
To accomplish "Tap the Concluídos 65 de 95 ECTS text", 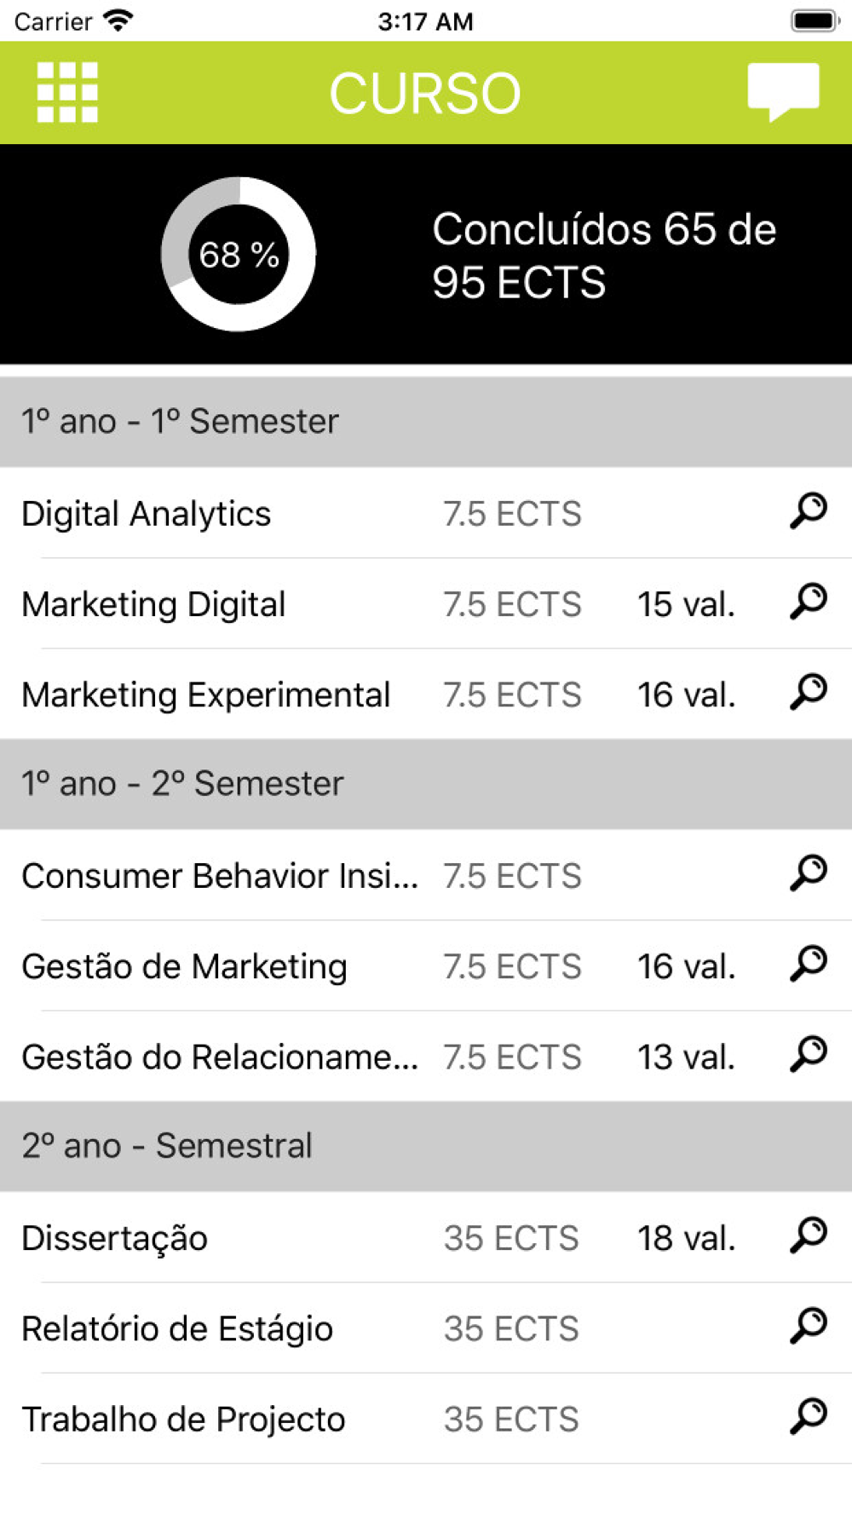I will pos(604,255).
